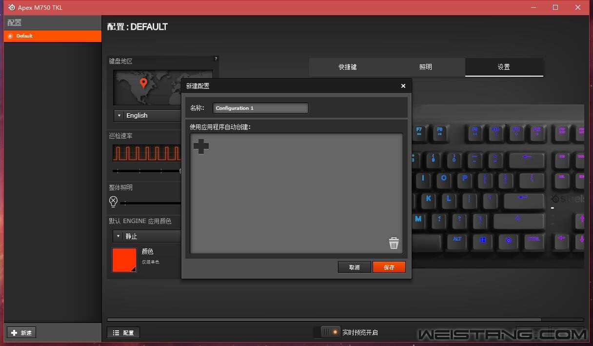
Task: Click the '使用应用程序自动创建:' label
Action: coord(220,127)
